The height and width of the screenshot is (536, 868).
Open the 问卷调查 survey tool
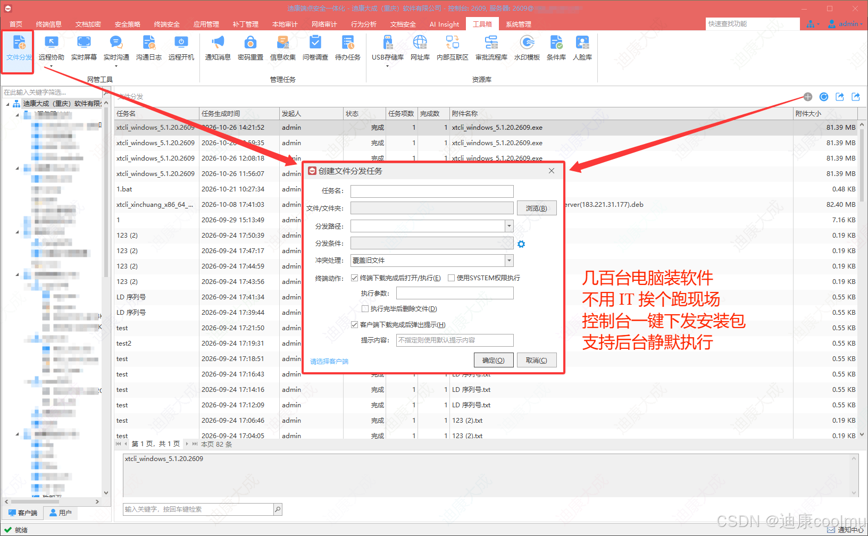point(315,48)
